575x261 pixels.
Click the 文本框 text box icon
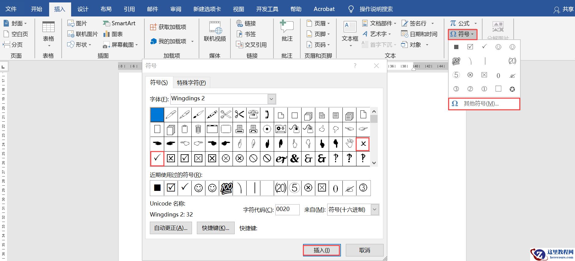pos(350,27)
